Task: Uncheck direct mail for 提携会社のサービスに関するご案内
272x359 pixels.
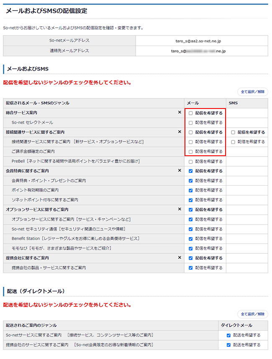Action: coord(228,345)
